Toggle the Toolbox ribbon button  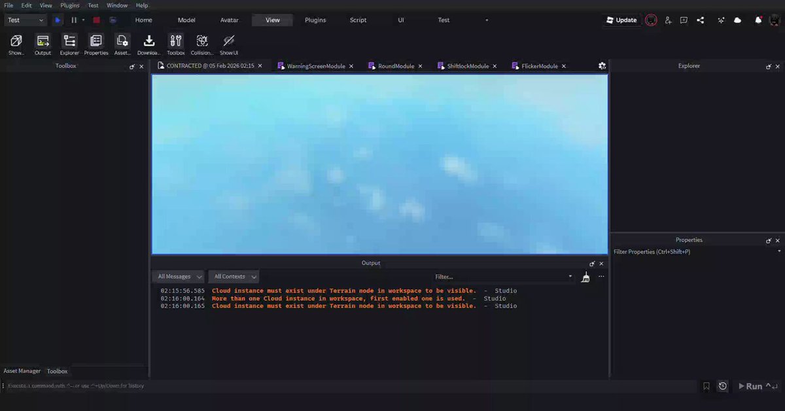(176, 45)
